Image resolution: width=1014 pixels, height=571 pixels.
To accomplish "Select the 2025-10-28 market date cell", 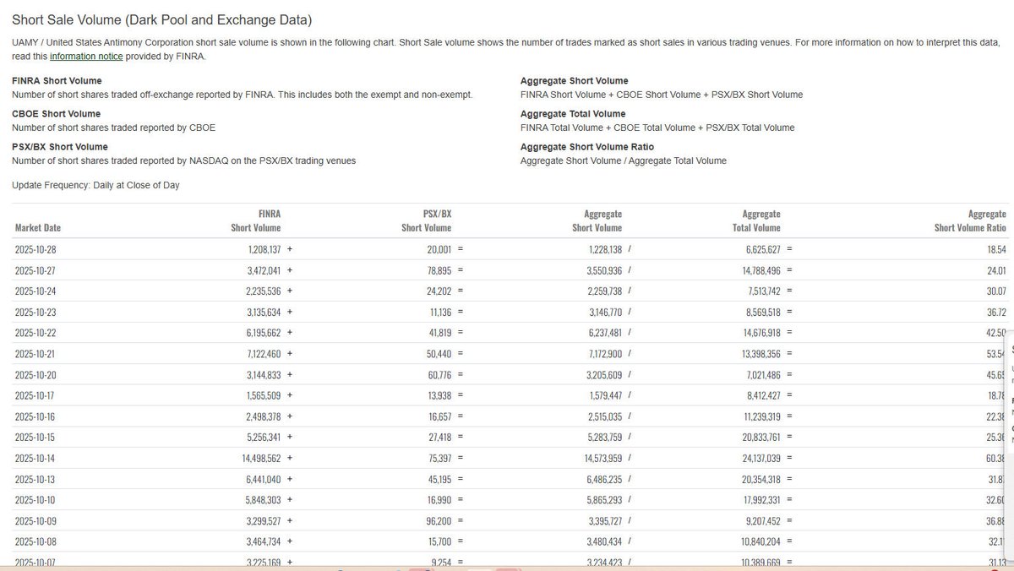I will pos(35,250).
